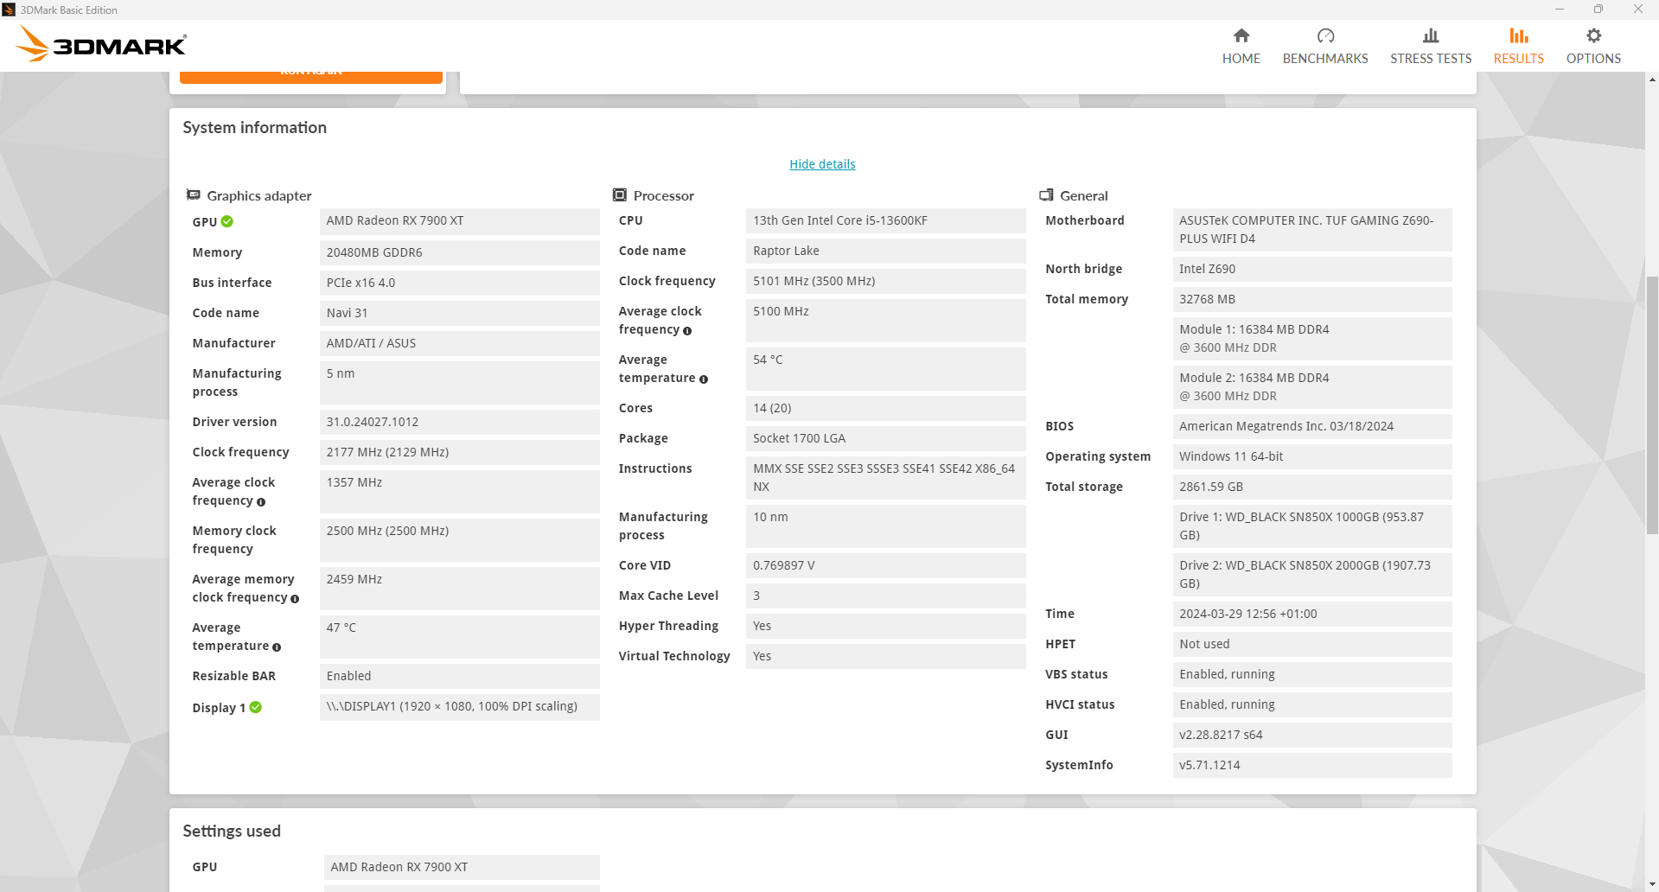This screenshot has height=892, width=1659.
Task: Click the 'Socket 1700 LGA' package value
Action: tap(885, 438)
